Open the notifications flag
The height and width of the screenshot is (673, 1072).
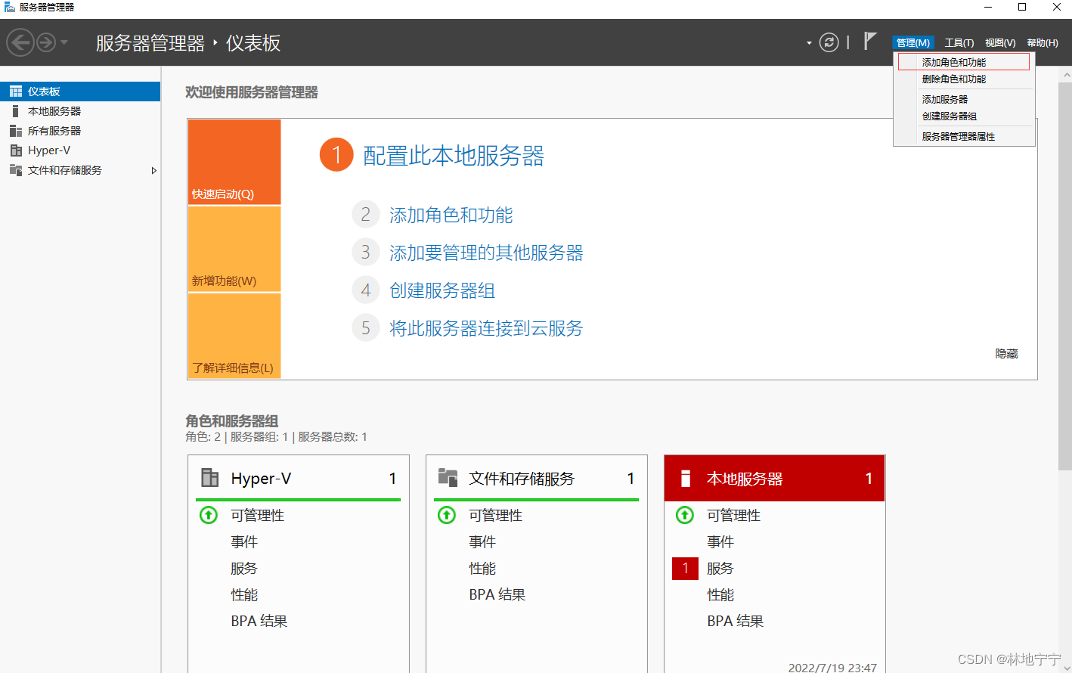(870, 41)
